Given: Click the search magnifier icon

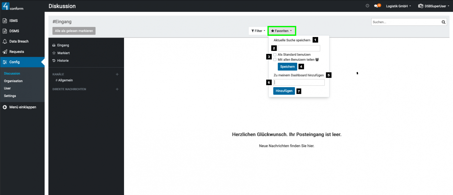Looking at the screenshot, I should point(443,22).
